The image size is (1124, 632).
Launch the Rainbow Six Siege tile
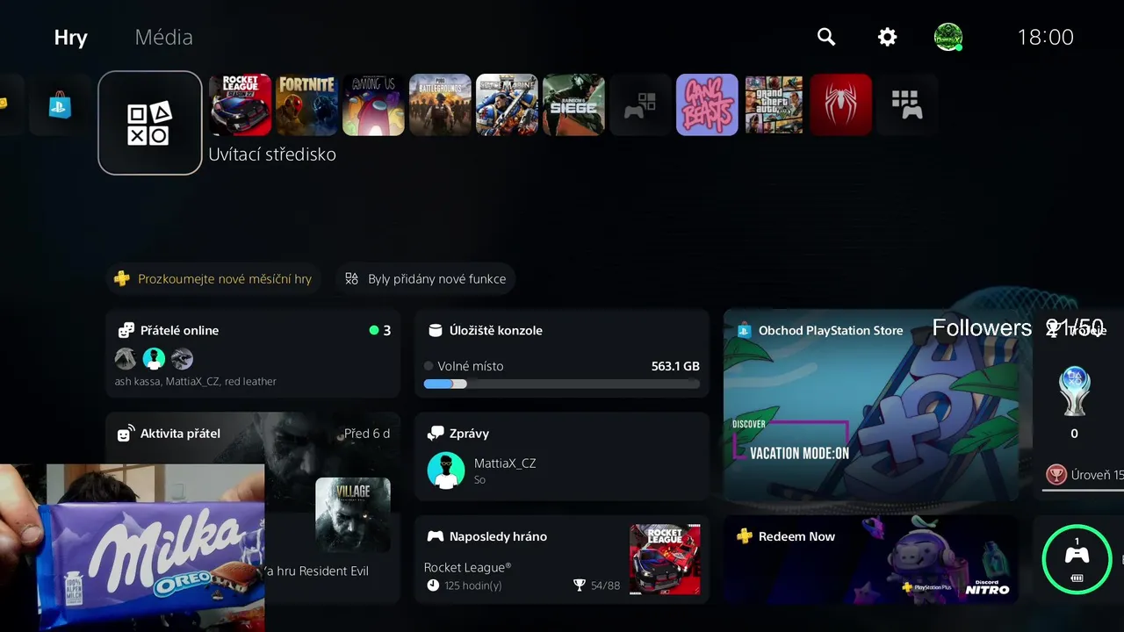(574, 105)
